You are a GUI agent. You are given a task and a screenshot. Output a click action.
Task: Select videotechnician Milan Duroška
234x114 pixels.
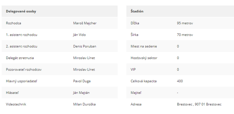tap(84, 104)
